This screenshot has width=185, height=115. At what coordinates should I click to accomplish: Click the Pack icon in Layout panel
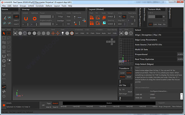92,17
